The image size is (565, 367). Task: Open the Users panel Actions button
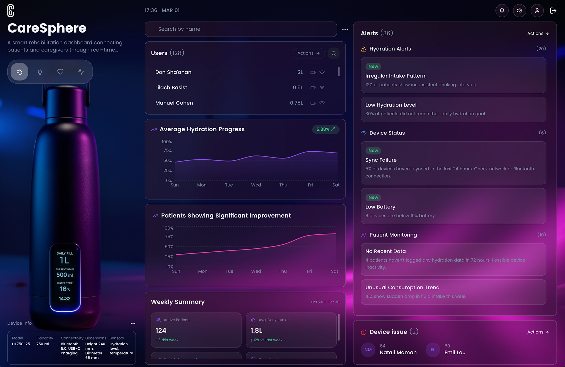pyautogui.click(x=308, y=53)
